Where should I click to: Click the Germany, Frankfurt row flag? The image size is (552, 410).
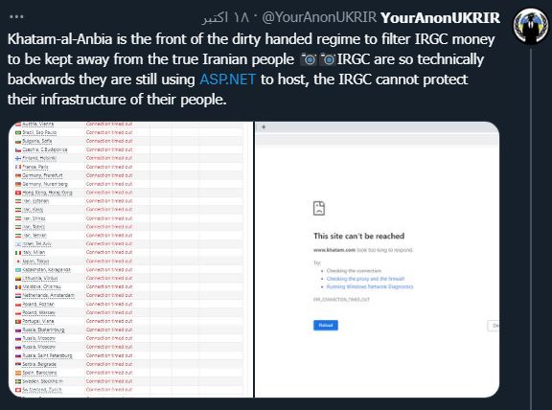(x=18, y=175)
